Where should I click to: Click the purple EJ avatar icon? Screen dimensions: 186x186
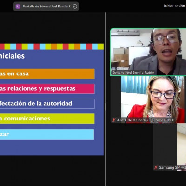pos(18,7)
